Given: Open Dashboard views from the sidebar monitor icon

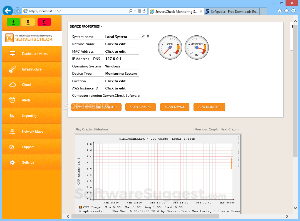Looking at the screenshot, I should click(x=12, y=54).
